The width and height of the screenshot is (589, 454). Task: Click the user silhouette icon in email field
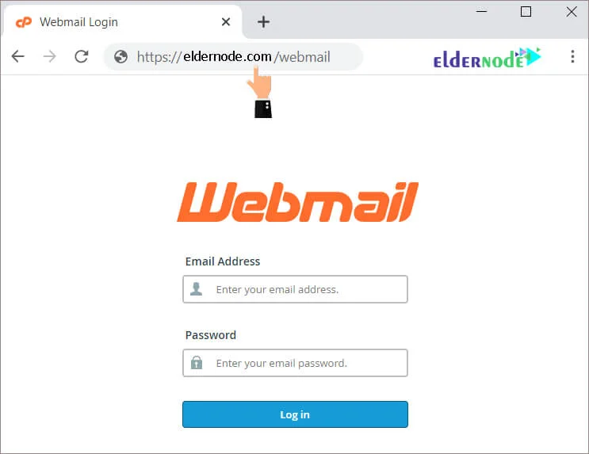[x=196, y=289]
